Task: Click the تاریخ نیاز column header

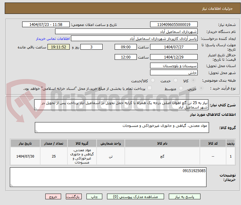Action: click(x=25, y=143)
